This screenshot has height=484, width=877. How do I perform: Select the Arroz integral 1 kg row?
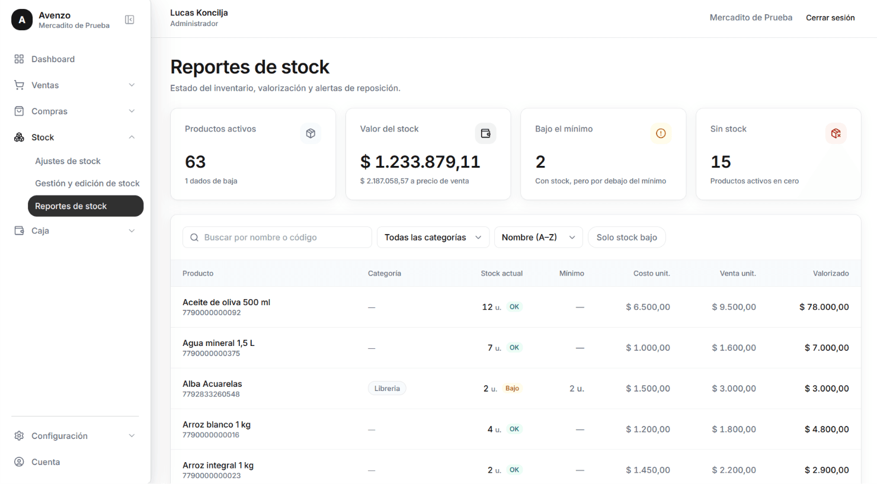(516, 467)
